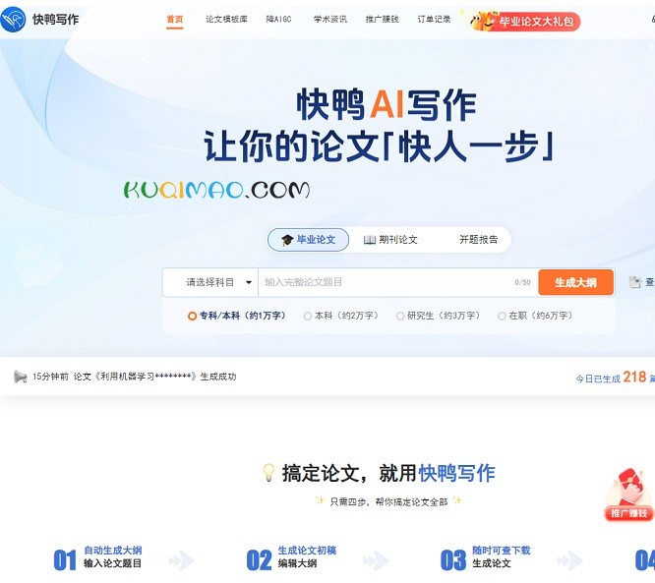Click step 01 自动生成大纲
655x583 pixels.
pos(98,557)
